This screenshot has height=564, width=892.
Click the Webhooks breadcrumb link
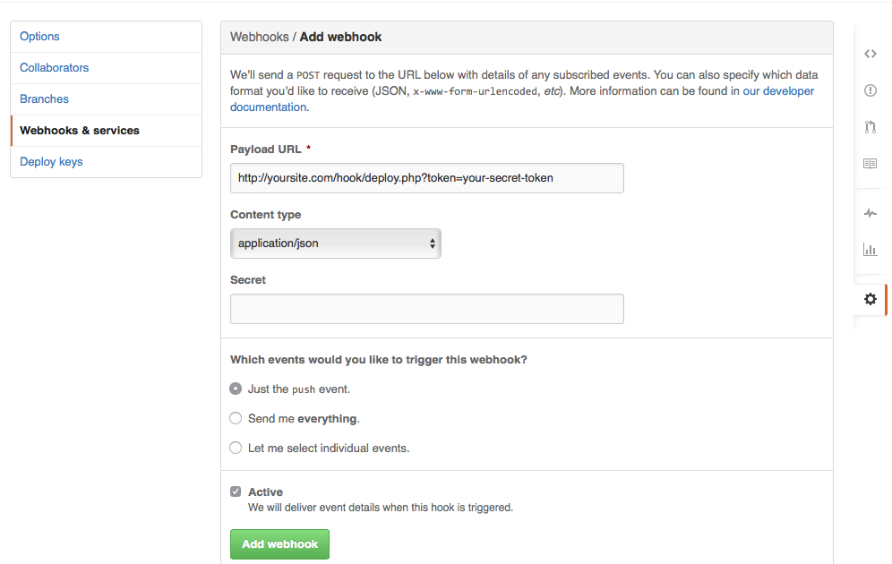point(259,37)
